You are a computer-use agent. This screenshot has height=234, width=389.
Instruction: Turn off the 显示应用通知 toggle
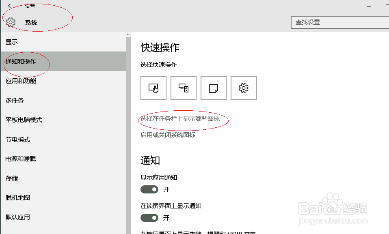[149, 189]
